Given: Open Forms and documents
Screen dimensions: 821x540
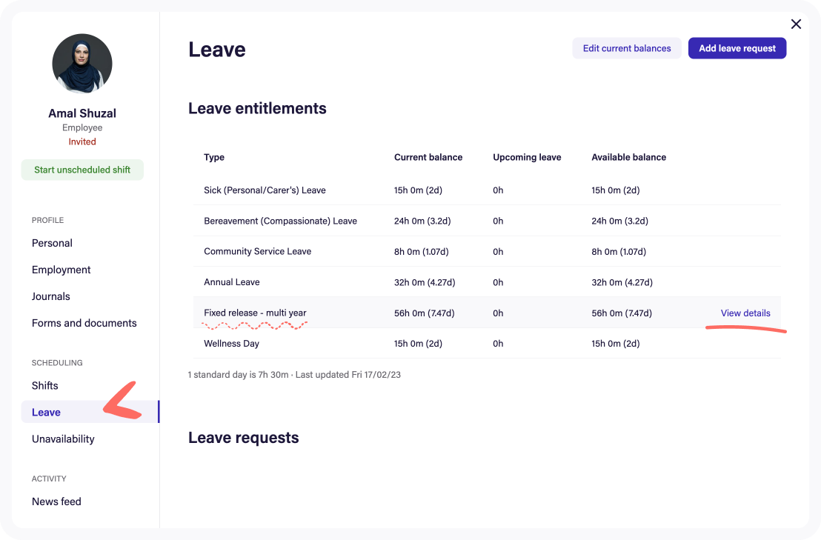Looking at the screenshot, I should 84,323.
